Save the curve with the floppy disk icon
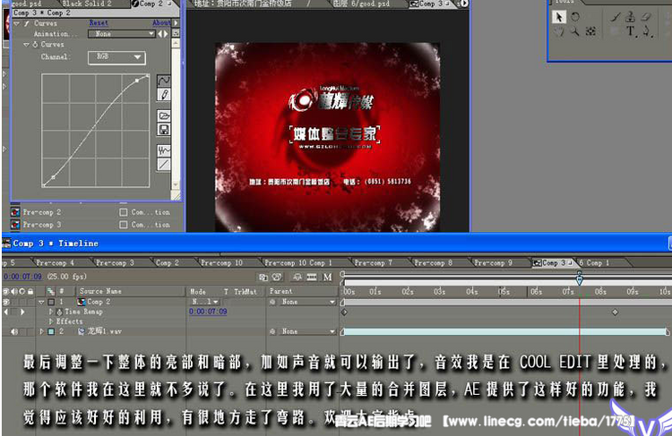Image resolution: width=672 pixels, height=436 pixels. (x=164, y=129)
